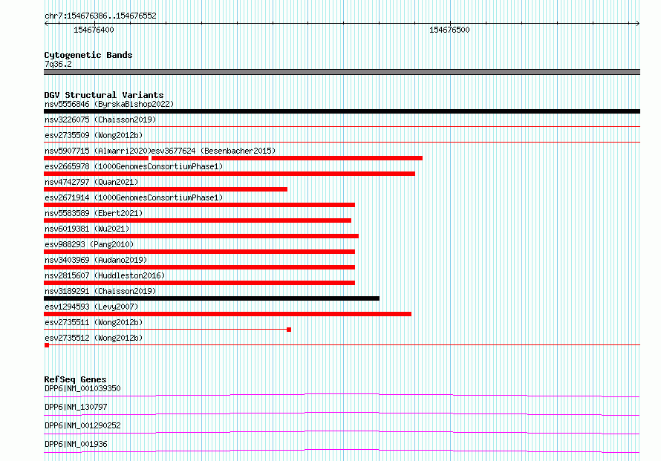Open nsv5556846 (ByrskaBishop2022) variant label
This screenshot has width=661, height=461.
click(x=109, y=104)
